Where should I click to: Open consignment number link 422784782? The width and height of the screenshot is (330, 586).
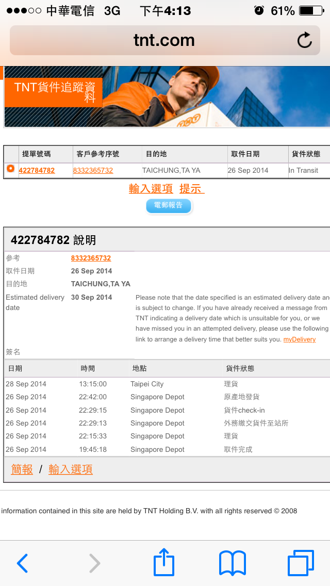click(x=37, y=170)
